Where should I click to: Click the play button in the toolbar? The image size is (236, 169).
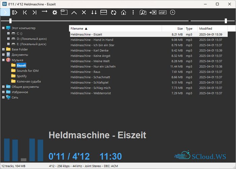(5, 13)
